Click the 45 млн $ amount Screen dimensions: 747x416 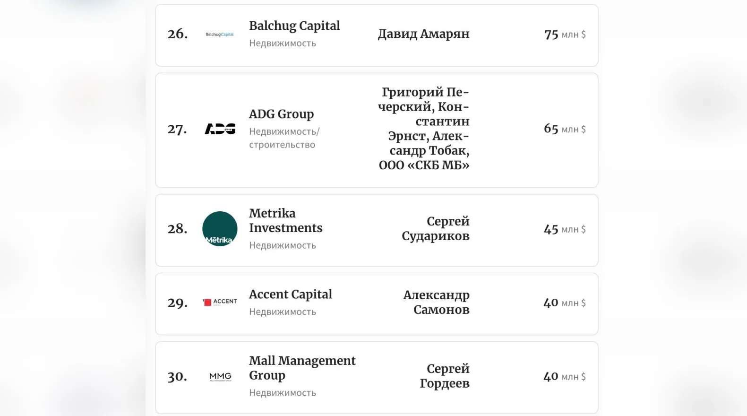click(x=565, y=229)
